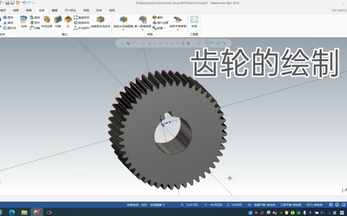The width and height of the screenshot is (347, 216).
Task: Click the Z depth value 0.00000
Action: [x=236, y=205]
